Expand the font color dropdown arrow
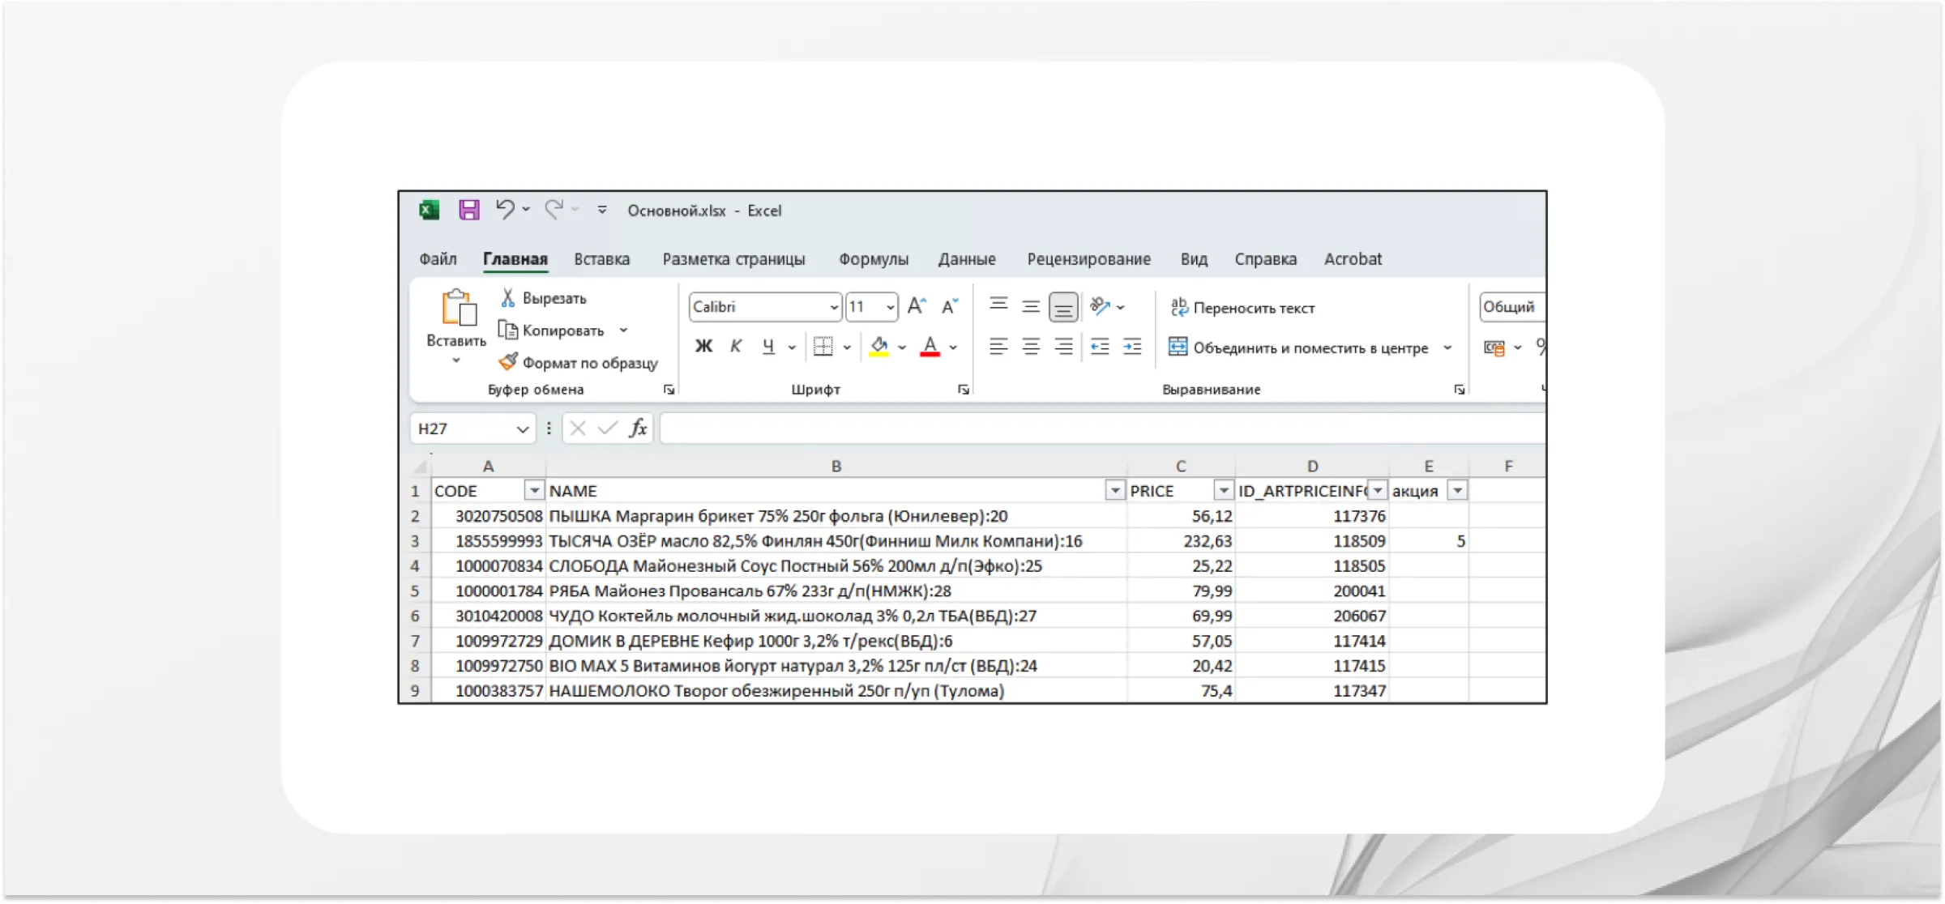Viewport: 1945px width, 904px height. coord(954,348)
